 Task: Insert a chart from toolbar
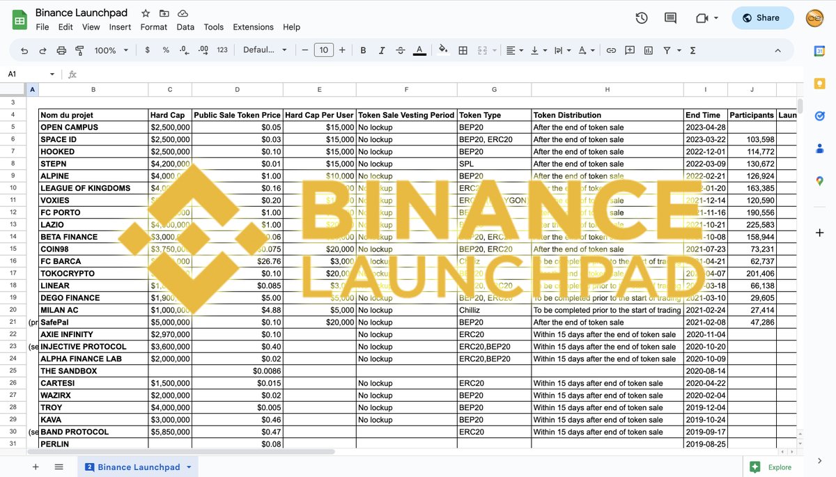(x=649, y=50)
